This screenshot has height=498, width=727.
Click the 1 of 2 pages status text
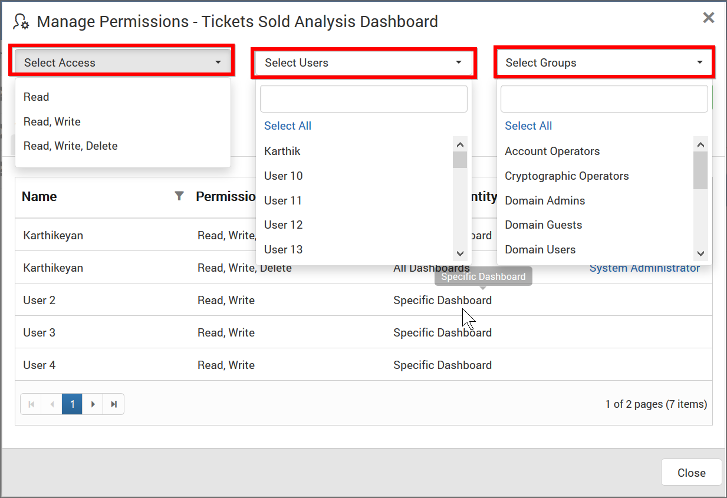pos(656,404)
